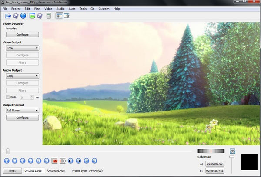Open the Auto menu
Image resolution: width=261 pixels, height=177 pixels.
[x=72, y=9]
